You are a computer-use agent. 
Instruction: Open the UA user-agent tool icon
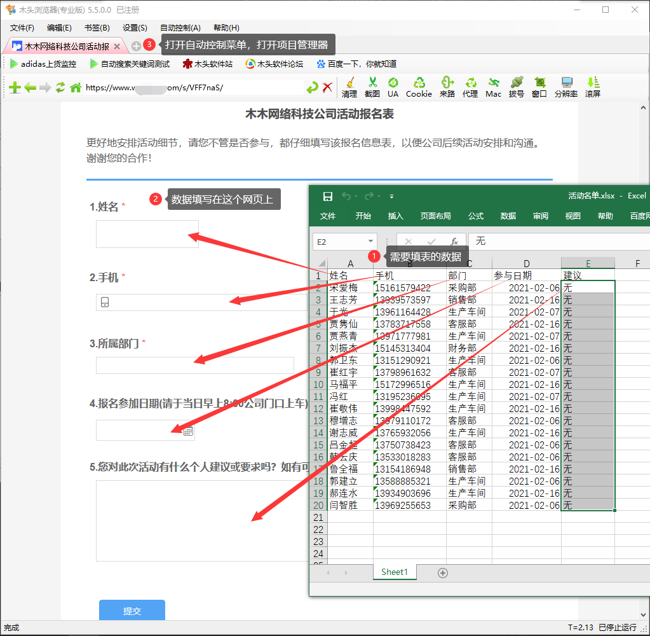point(394,87)
